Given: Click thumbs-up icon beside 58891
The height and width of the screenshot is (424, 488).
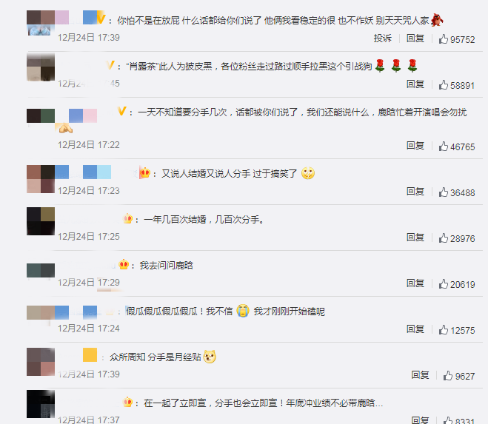Looking at the screenshot, I should [443, 85].
